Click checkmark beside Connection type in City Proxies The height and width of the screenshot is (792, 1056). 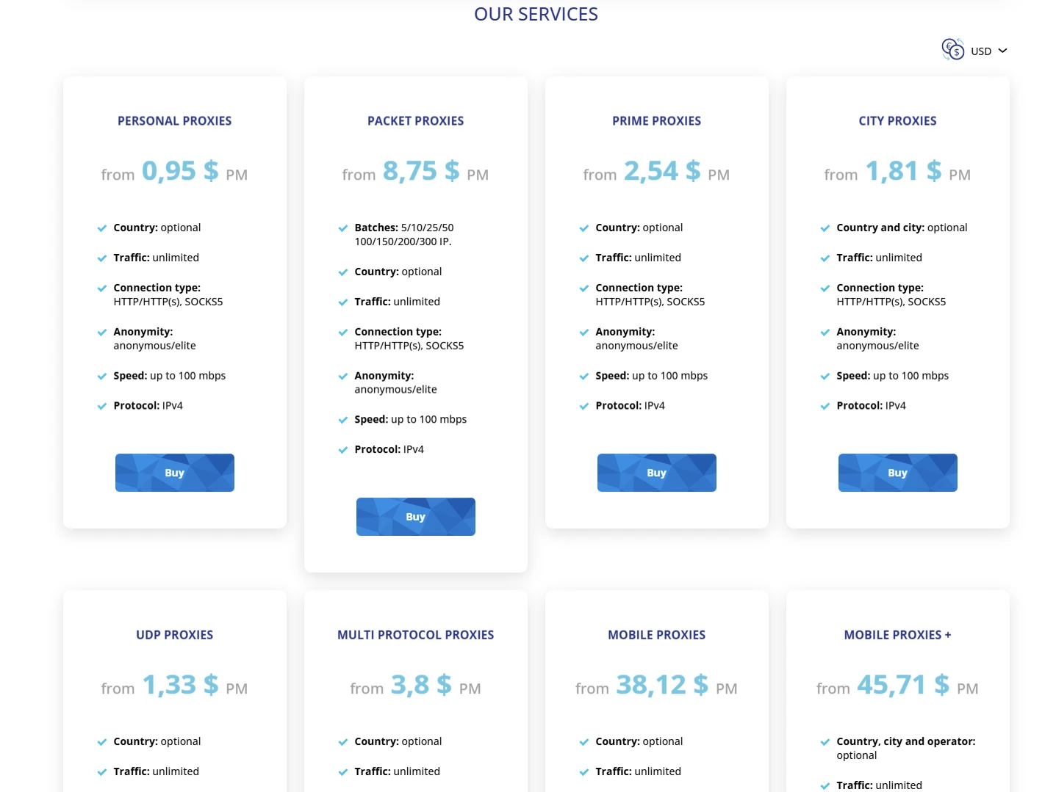pyautogui.click(x=825, y=288)
